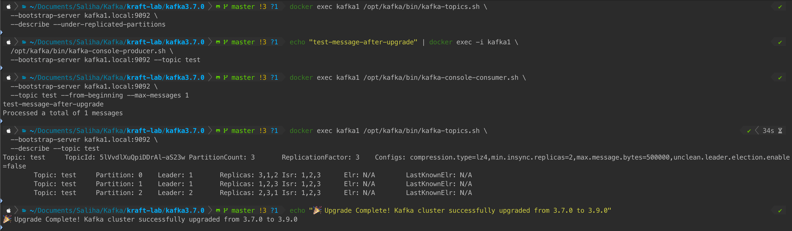Click the folder icon on the under-replicated-partitions prompt line
The height and width of the screenshot is (231, 792).
click(x=24, y=7)
